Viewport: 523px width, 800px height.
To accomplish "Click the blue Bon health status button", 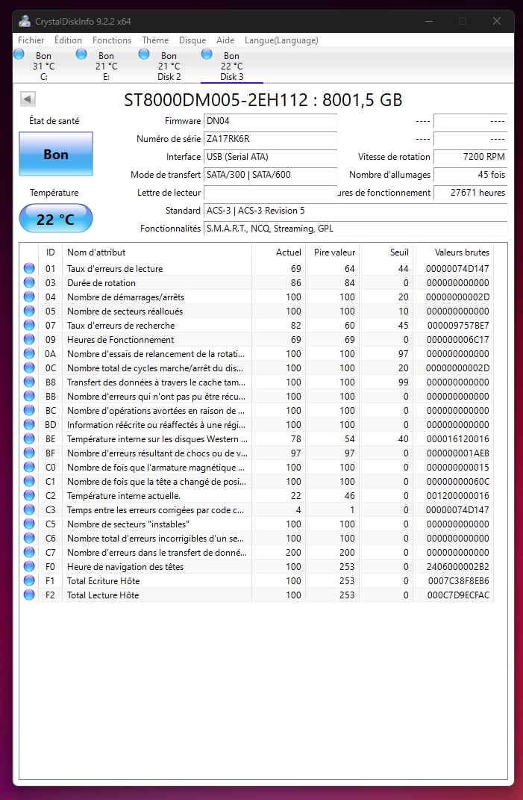I will pos(56,155).
